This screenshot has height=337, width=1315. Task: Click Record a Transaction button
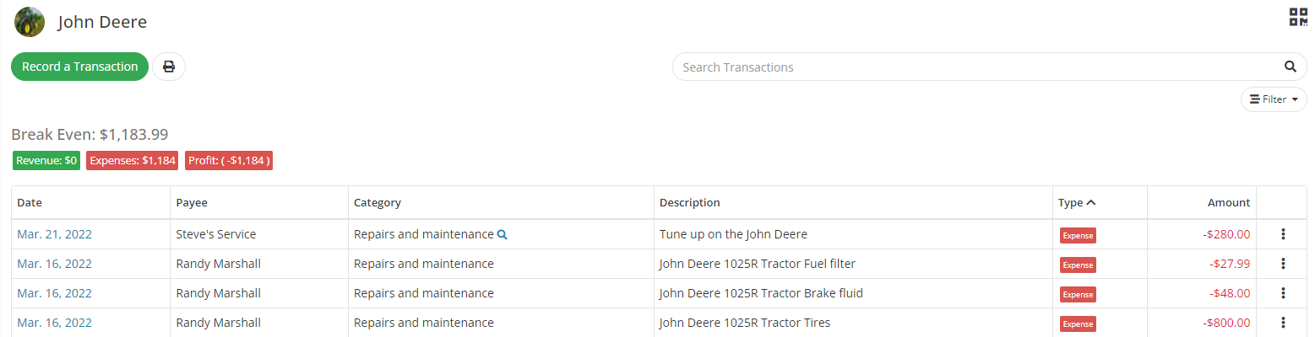[79, 67]
